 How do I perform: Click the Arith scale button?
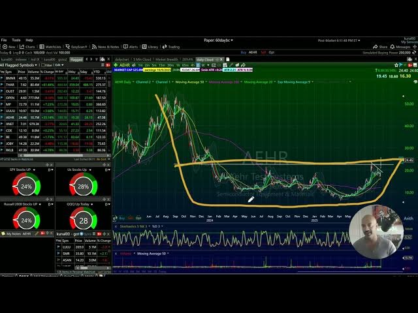(x=408, y=218)
